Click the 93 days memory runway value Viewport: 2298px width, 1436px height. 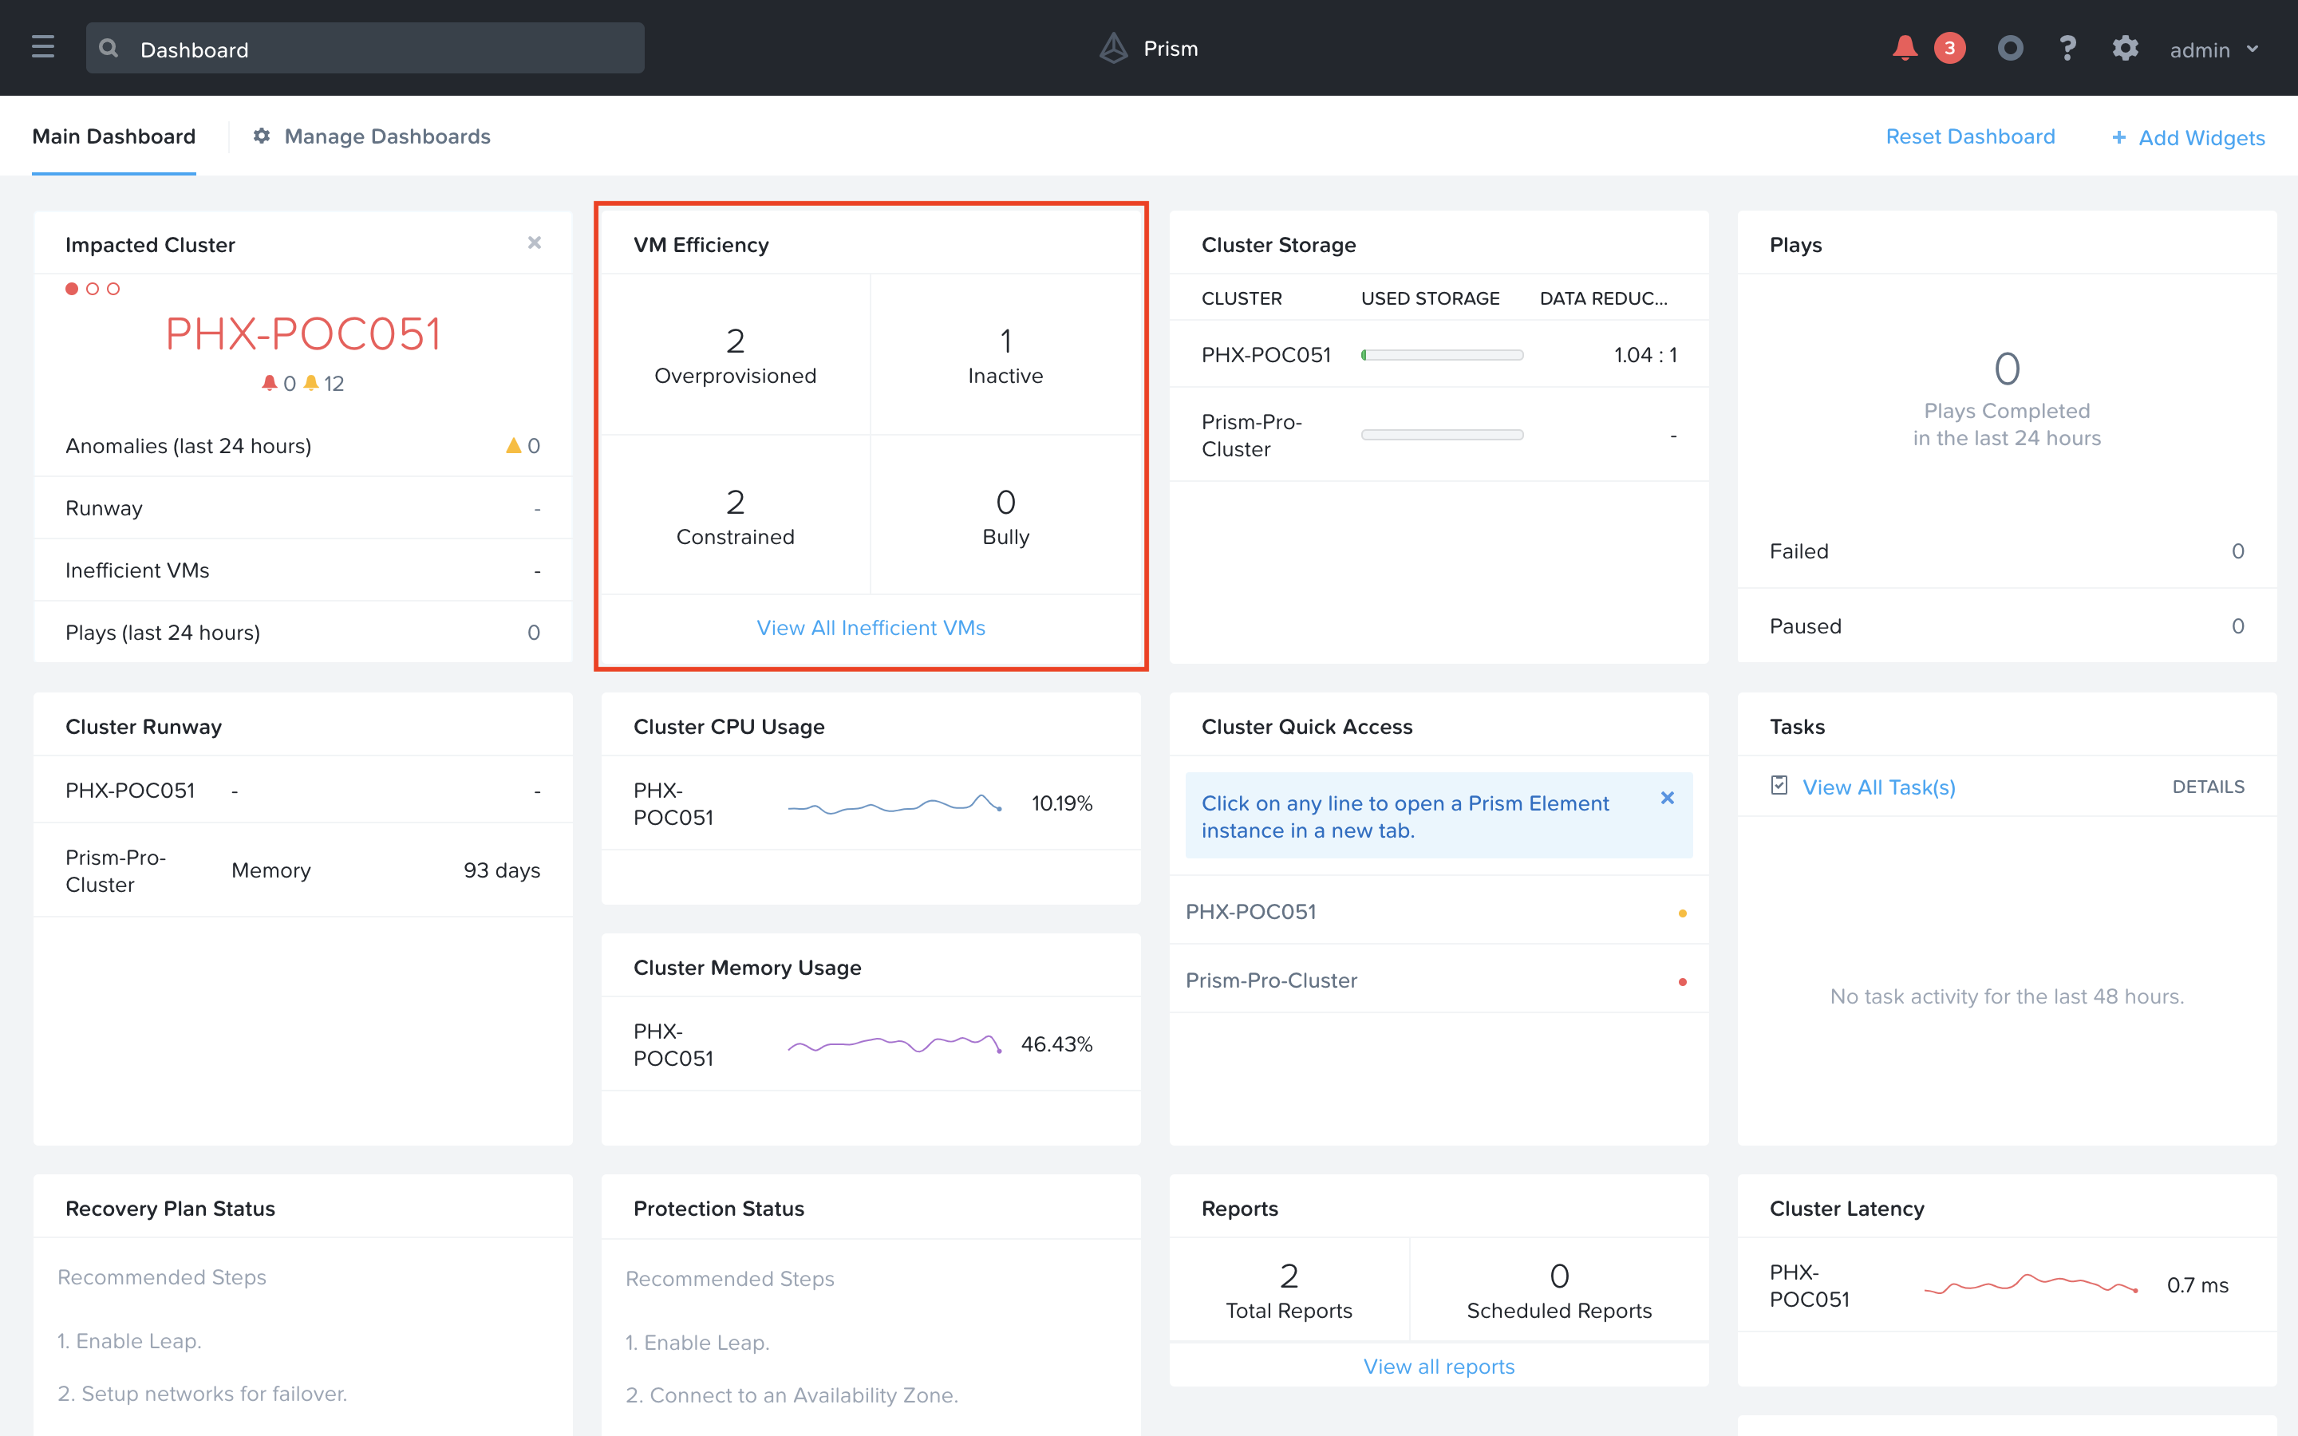click(501, 870)
